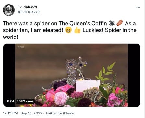Click the text 'Luckiest Spider in the'
This screenshot has height=118, width=145.
tap(109, 30)
